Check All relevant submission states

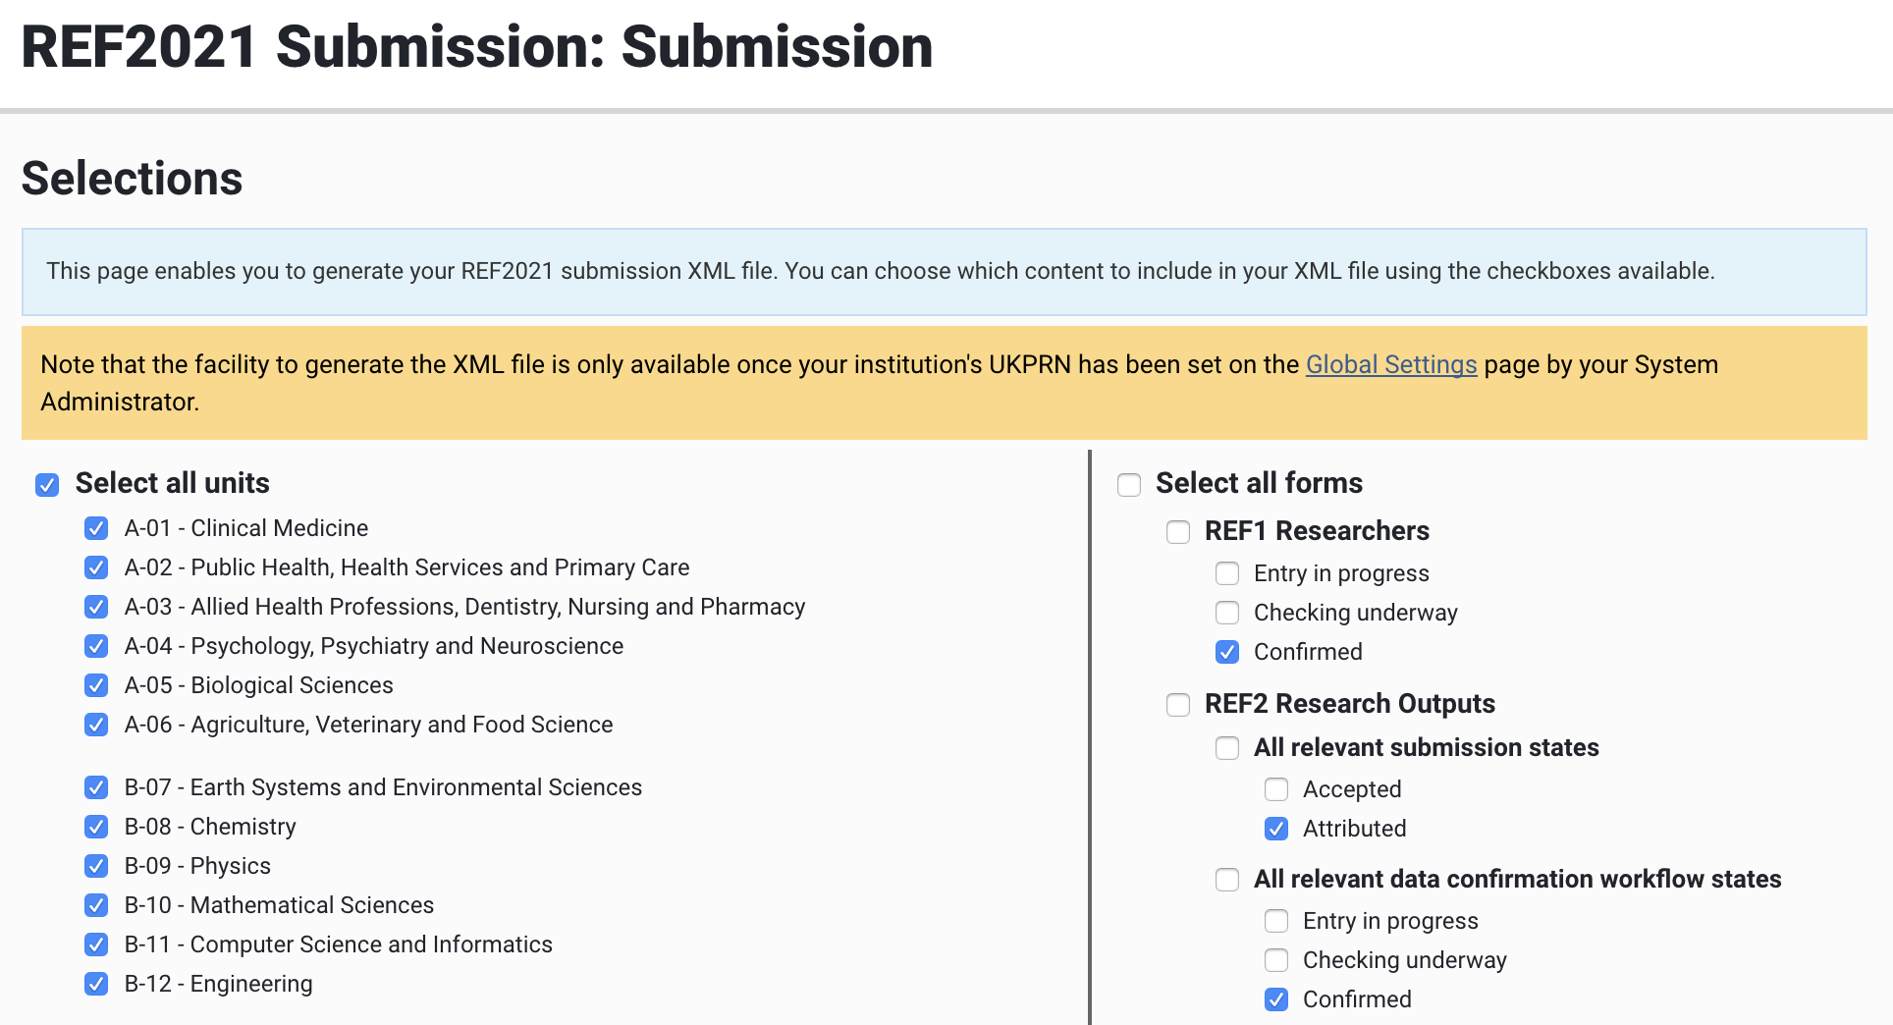point(1227,748)
